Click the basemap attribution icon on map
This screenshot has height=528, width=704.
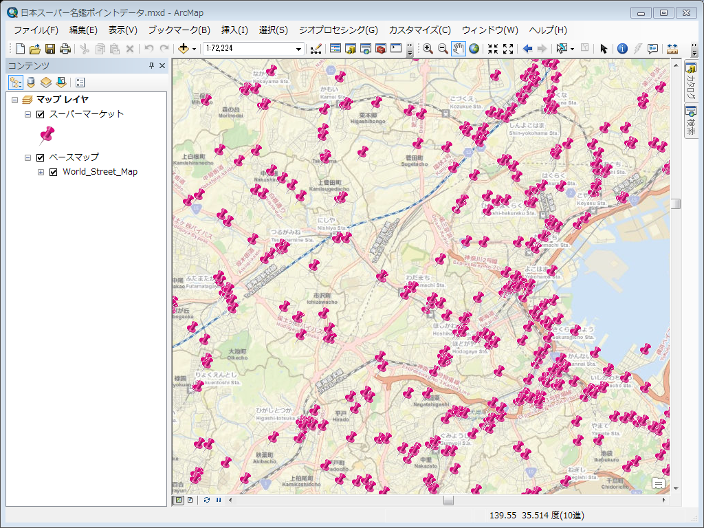click(659, 483)
